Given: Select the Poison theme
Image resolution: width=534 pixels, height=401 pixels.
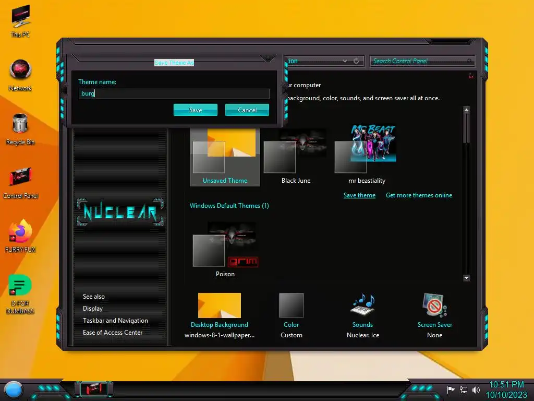Looking at the screenshot, I should [225, 250].
